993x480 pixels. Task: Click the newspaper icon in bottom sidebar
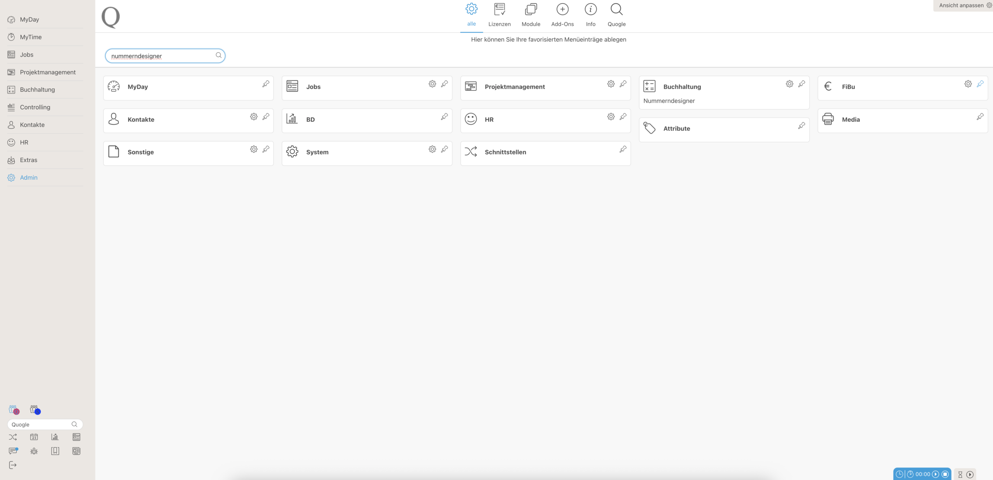click(76, 451)
